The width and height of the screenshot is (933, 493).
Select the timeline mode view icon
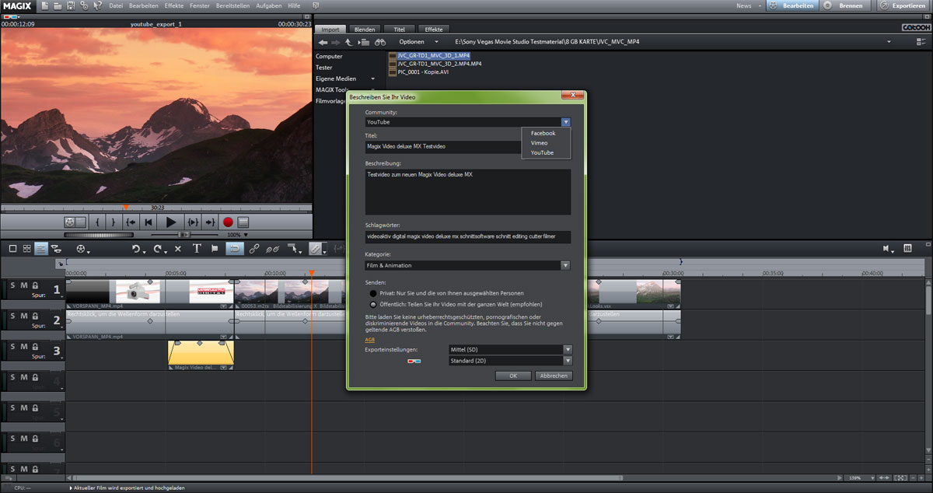(x=40, y=249)
